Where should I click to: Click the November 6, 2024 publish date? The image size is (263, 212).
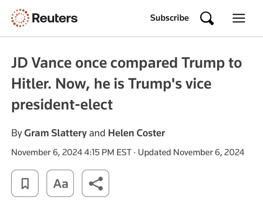coord(47,153)
